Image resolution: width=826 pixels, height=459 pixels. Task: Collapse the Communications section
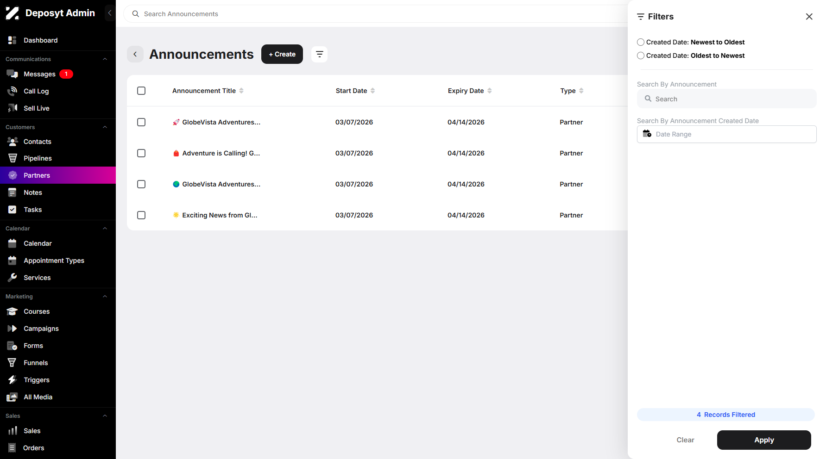click(105, 59)
